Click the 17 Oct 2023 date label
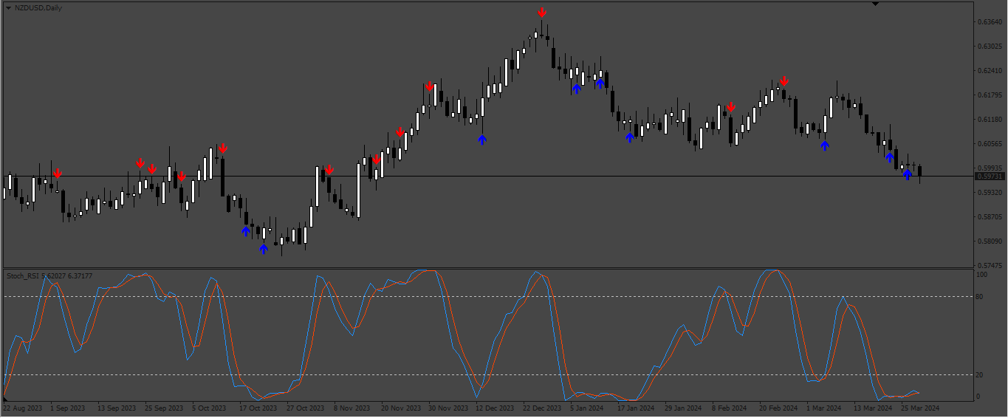The image size is (1008, 418). point(258,408)
